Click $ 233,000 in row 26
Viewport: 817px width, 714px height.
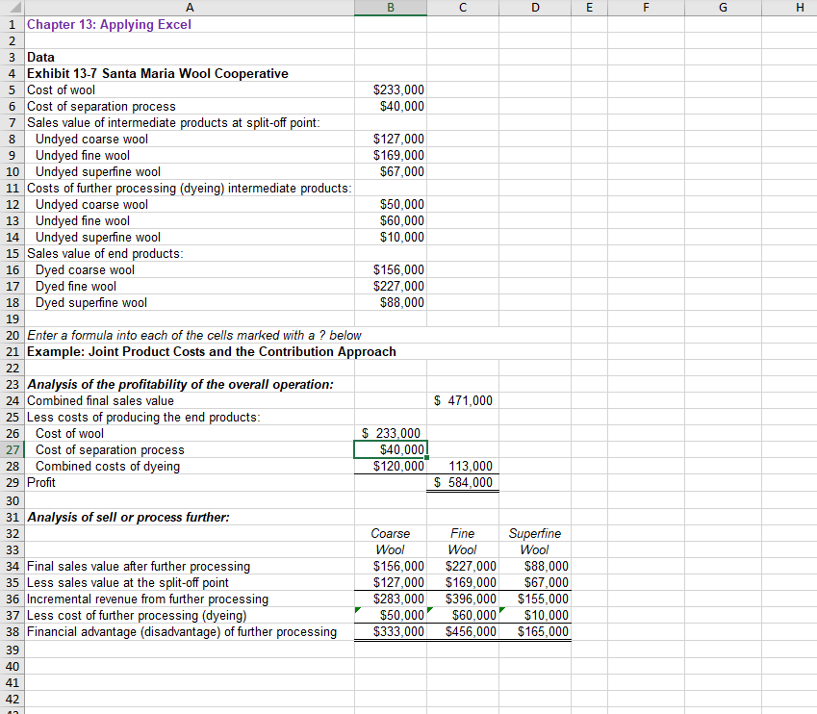391,433
